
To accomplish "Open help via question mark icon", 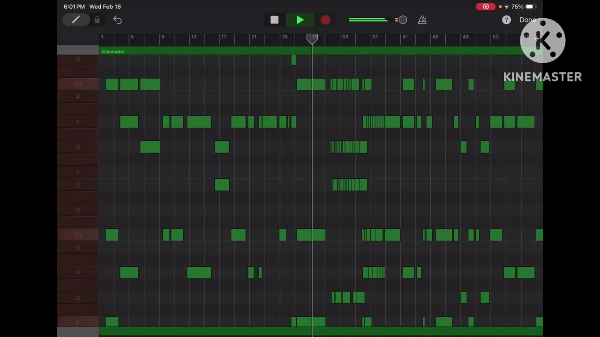I will [506, 20].
